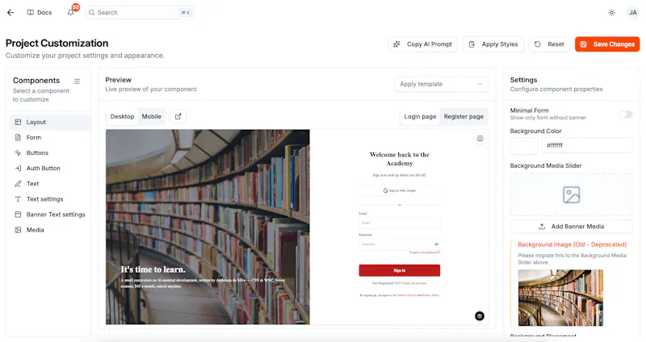Click Forgot your password link in preview
Image resolution: width=646 pixels, height=342 pixels.
[425, 252]
